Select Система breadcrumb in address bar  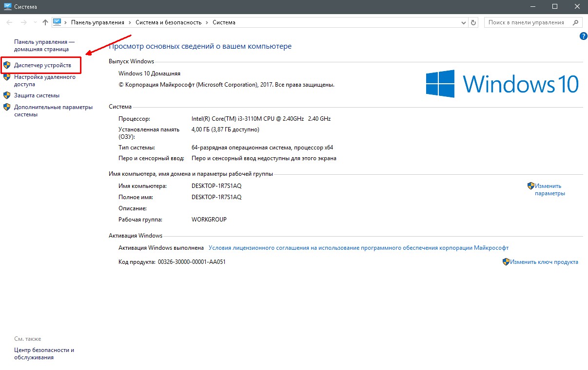pos(224,22)
